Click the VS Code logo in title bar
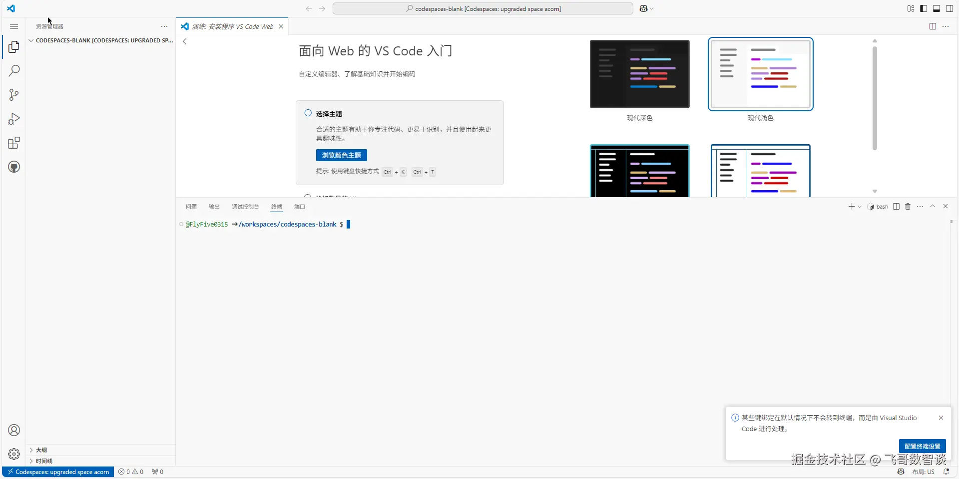The image size is (959, 479). click(x=11, y=8)
